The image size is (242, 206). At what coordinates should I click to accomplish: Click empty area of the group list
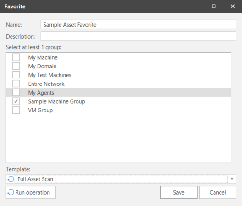point(119,138)
